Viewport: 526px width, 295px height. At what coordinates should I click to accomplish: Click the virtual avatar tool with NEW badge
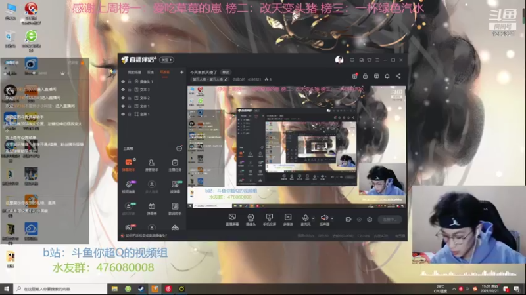pos(128,208)
